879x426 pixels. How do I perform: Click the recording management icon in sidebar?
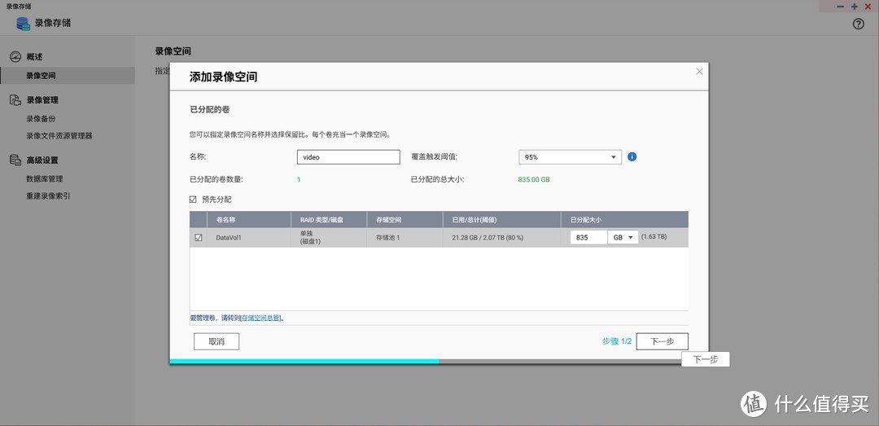click(15, 100)
